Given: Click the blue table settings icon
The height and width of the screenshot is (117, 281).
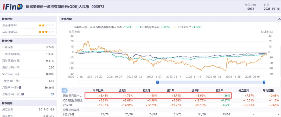Looking at the screenshot, I should pyautogui.click(x=64, y=91).
